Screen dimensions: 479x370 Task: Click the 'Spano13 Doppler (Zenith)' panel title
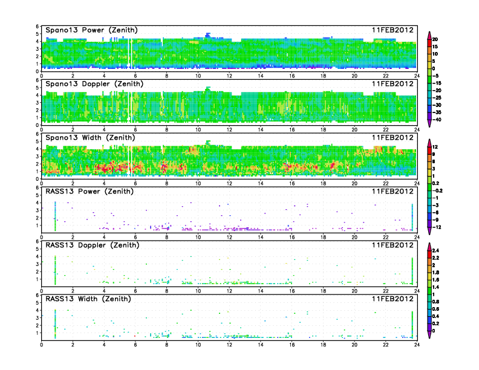point(94,84)
